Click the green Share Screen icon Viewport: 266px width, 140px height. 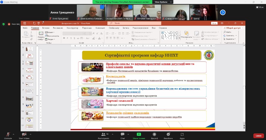point(138,134)
